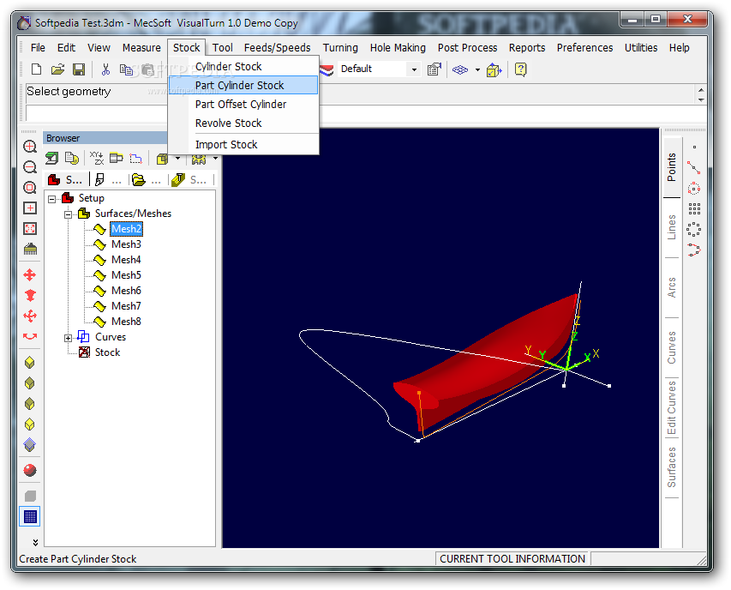The width and height of the screenshot is (731, 590).
Task: Switch to the Curves vertical tab
Action: pos(671,347)
